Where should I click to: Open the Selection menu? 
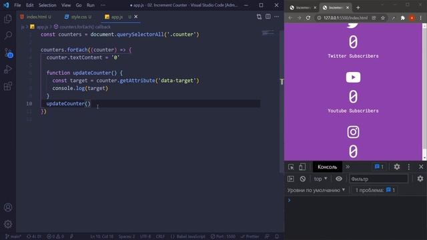(47, 5)
